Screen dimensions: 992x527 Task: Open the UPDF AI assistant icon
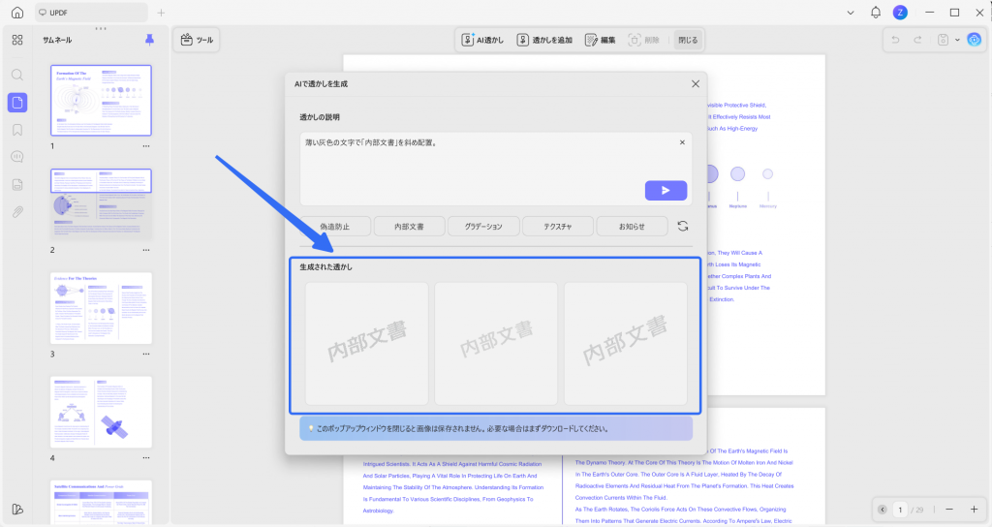pyautogui.click(x=975, y=40)
